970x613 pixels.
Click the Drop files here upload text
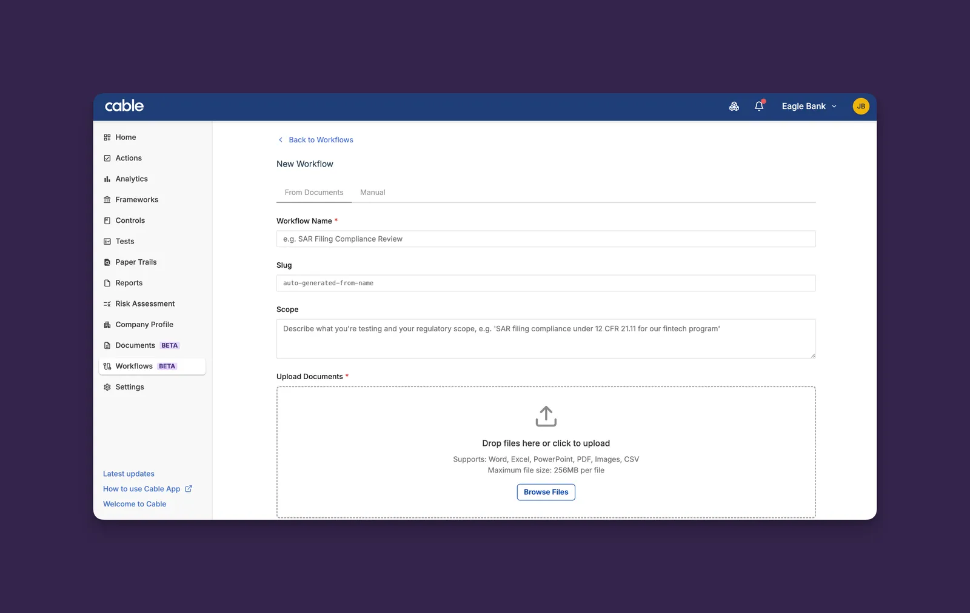pyautogui.click(x=546, y=443)
